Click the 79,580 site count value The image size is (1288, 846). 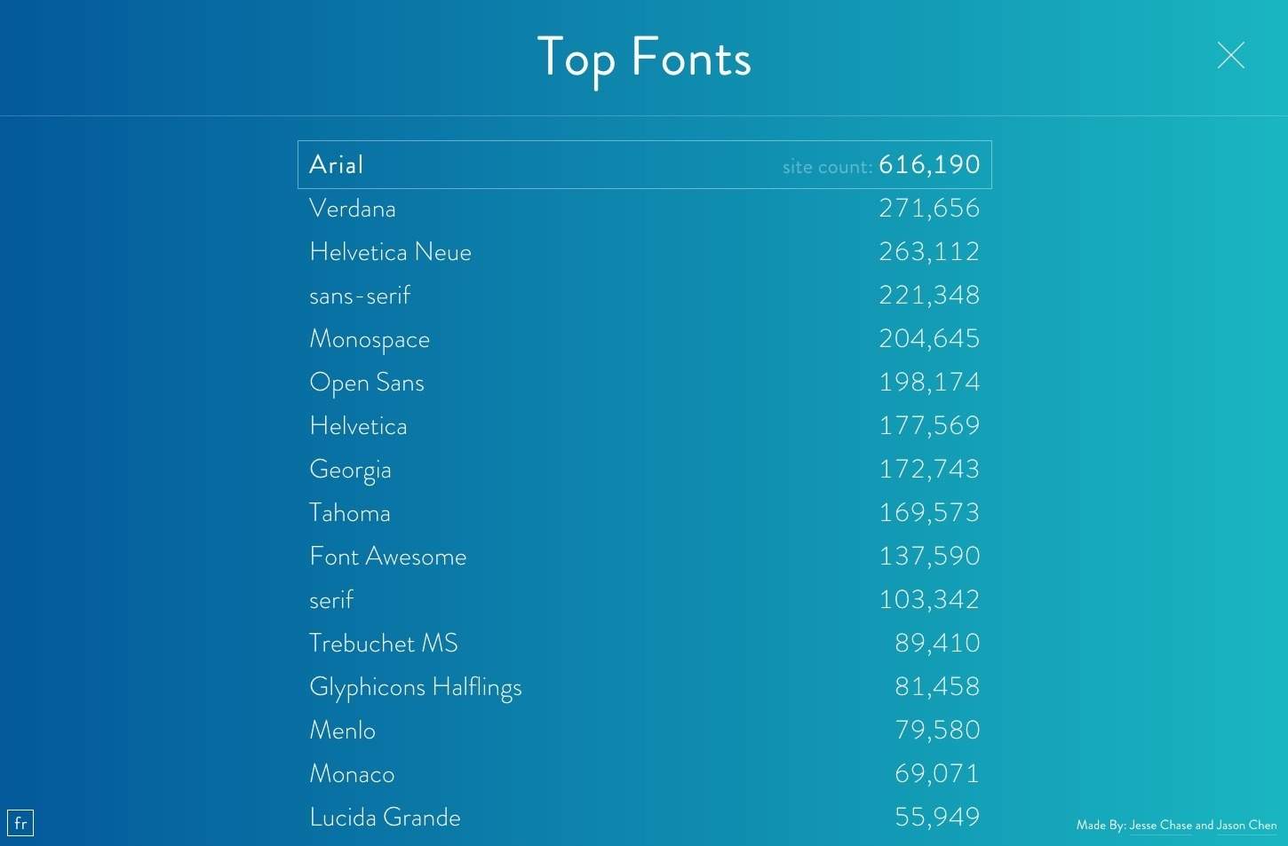[937, 730]
